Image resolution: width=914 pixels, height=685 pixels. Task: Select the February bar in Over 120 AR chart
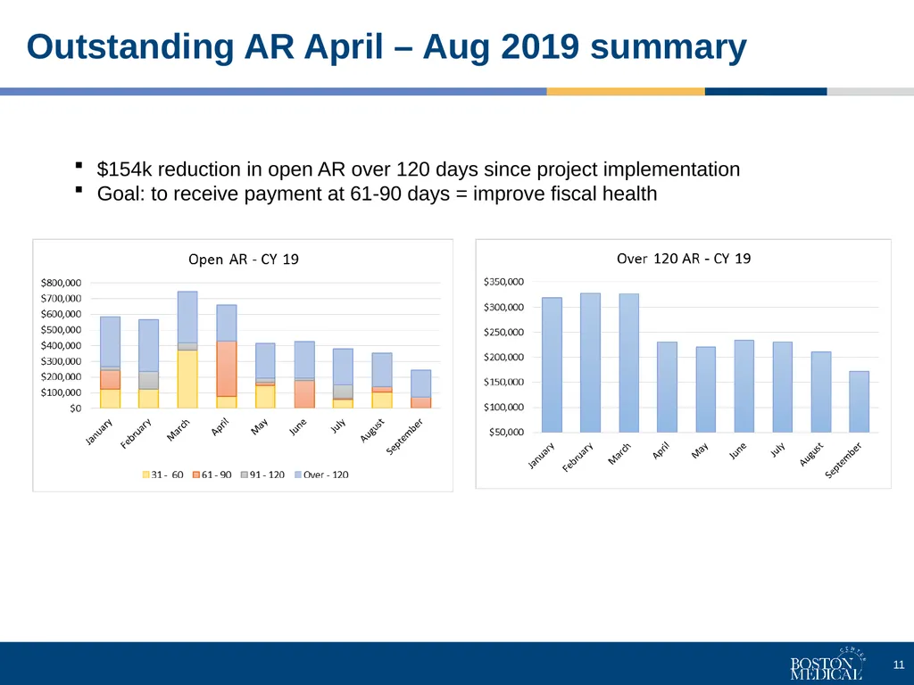(591, 362)
